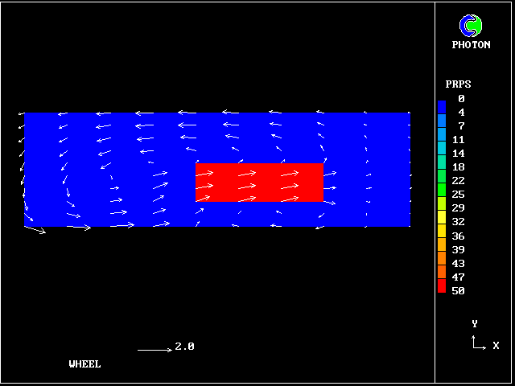This screenshot has width=515, height=386.
Task: Pick the dark blue swatch at legend top
Action: (442, 106)
